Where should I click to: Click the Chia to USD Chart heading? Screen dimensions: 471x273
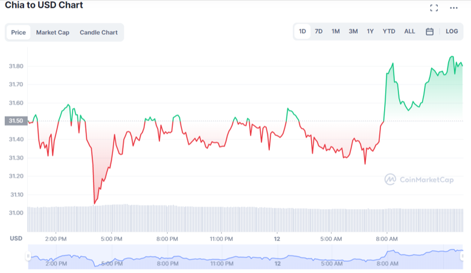(x=44, y=5)
